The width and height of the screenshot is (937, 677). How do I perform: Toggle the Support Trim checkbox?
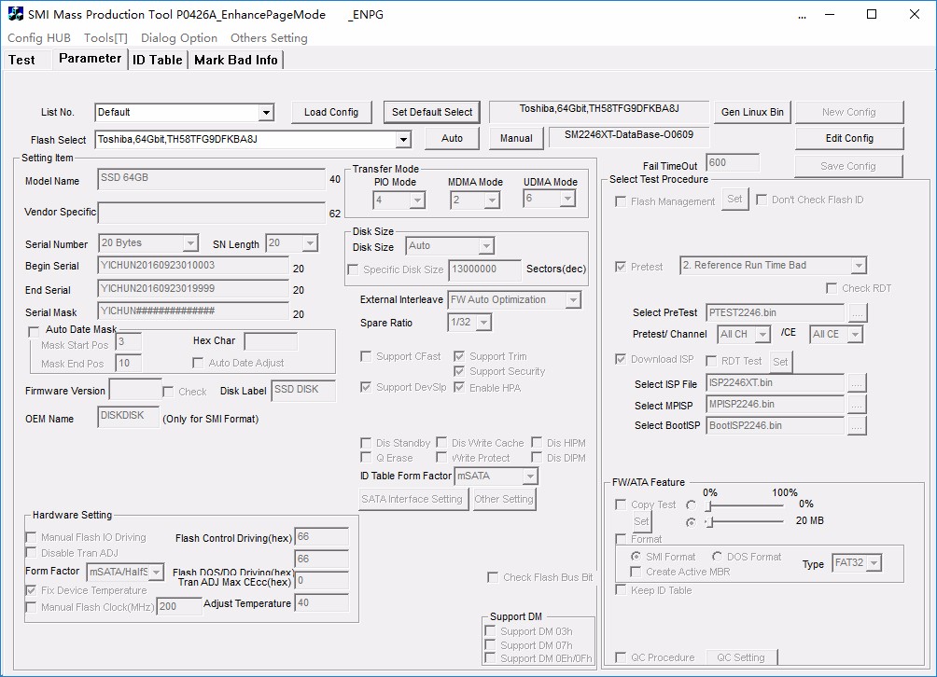coord(460,356)
